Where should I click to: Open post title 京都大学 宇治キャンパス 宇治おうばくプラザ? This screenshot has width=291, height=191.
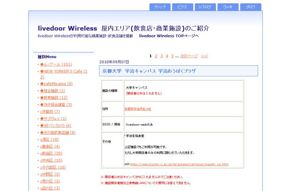pos(149,71)
